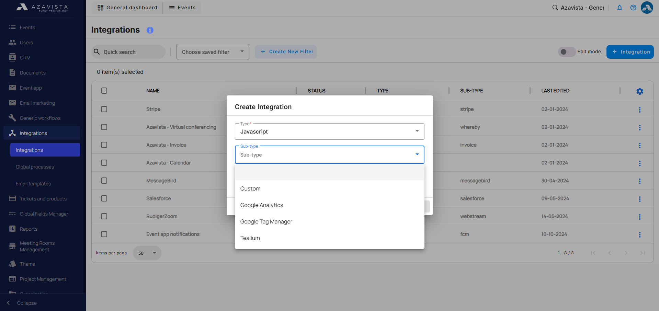
Task: Open the Documents sidebar icon
Action: coord(12,72)
